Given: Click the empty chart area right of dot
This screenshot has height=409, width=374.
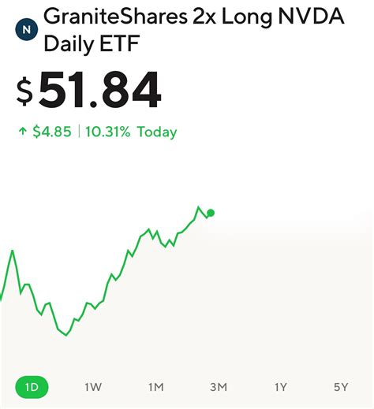Looking at the screenshot, I should click(292, 289).
